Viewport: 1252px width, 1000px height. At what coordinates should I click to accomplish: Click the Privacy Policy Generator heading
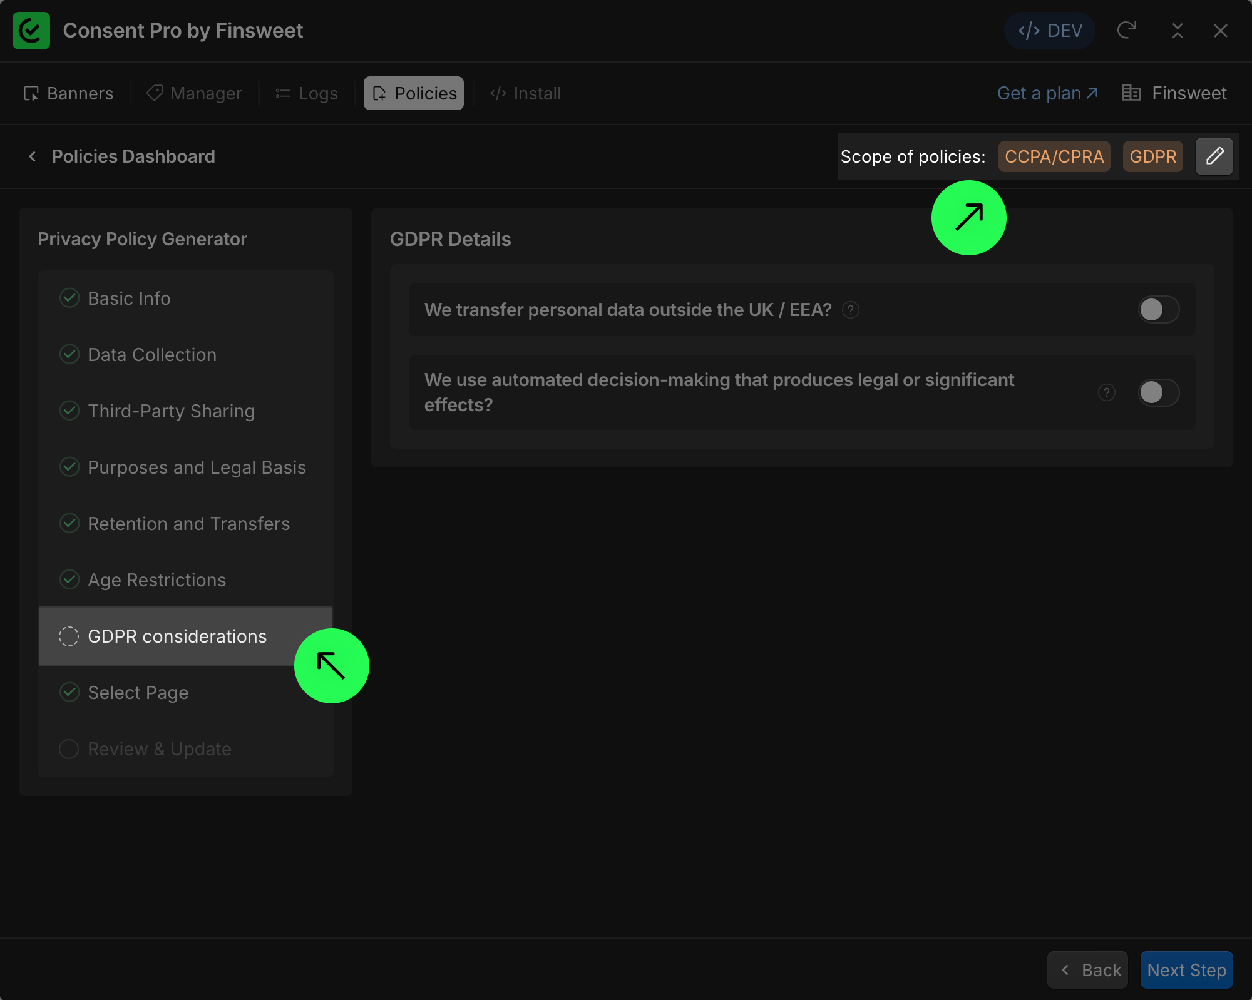coord(142,239)
